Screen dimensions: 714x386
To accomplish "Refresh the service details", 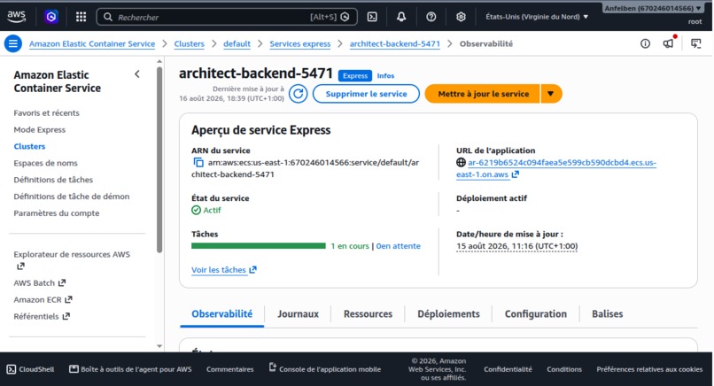I will point(299,94).
